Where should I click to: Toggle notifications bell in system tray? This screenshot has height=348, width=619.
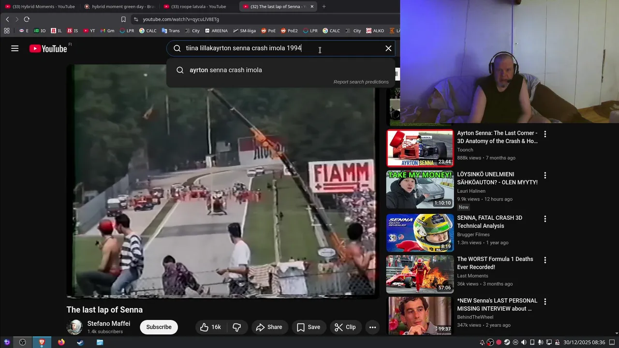tap(482, 342)
